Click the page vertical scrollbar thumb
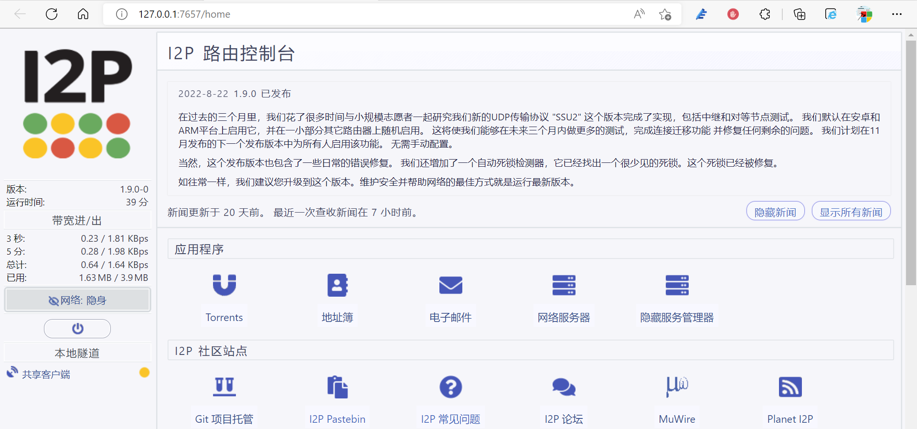 tap(911, 162)
